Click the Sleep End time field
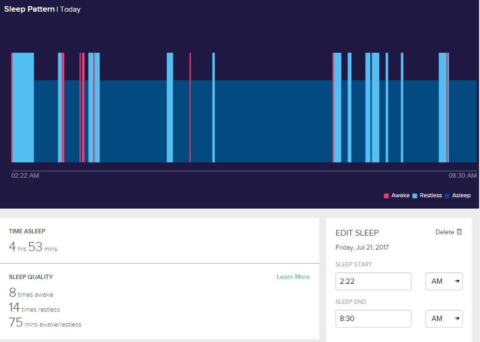The height and width of the screenshot is (342, 480). 373,318
